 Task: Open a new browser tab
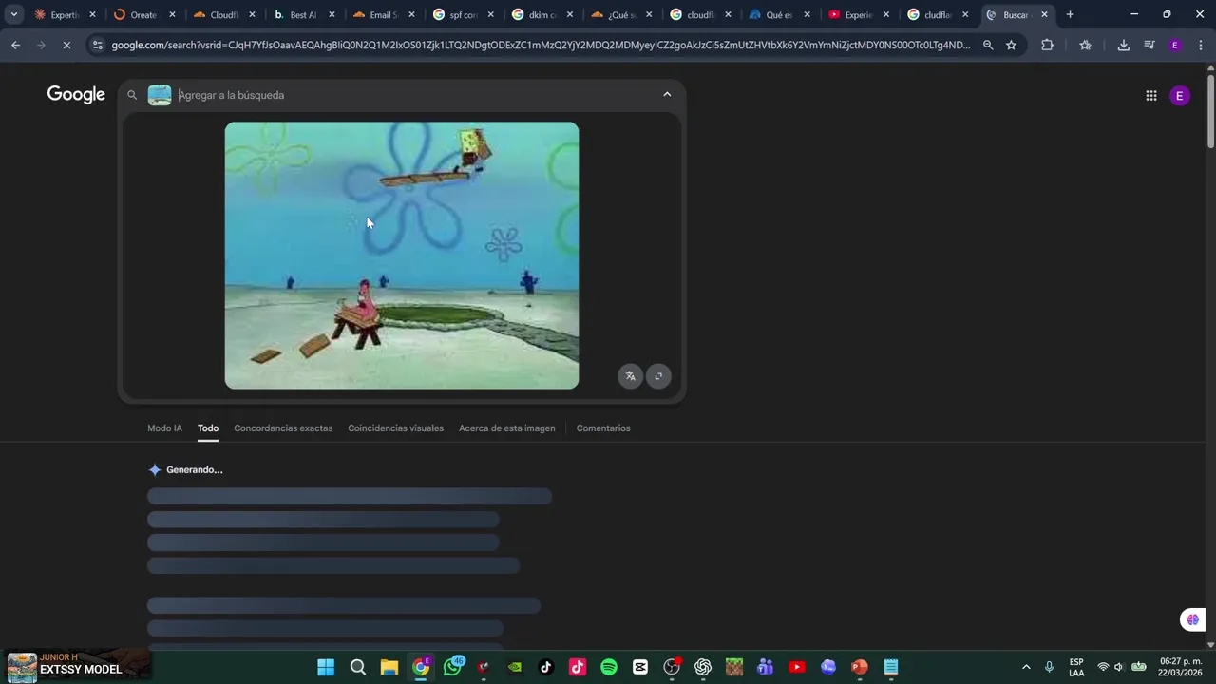point(1070,14)
